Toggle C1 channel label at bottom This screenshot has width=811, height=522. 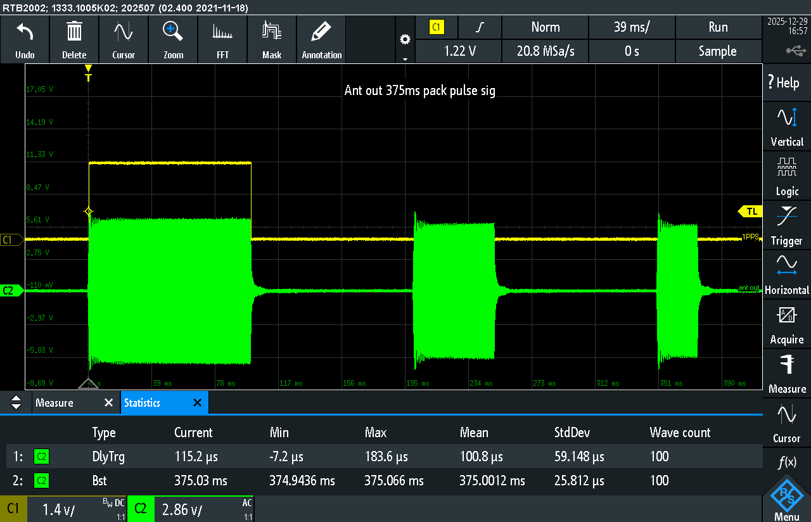tap(13, 509)
